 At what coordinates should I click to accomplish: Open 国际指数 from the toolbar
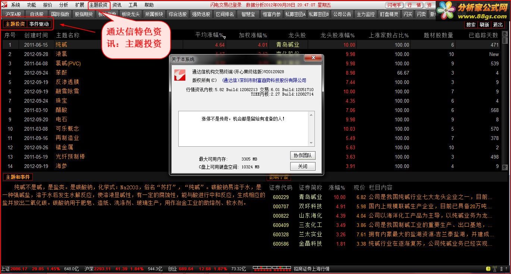[60, 14]
